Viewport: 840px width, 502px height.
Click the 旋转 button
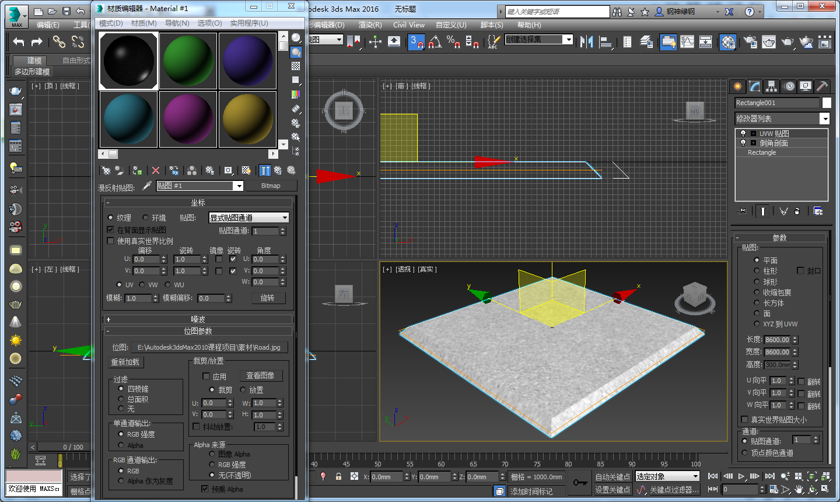coord(267,298)
